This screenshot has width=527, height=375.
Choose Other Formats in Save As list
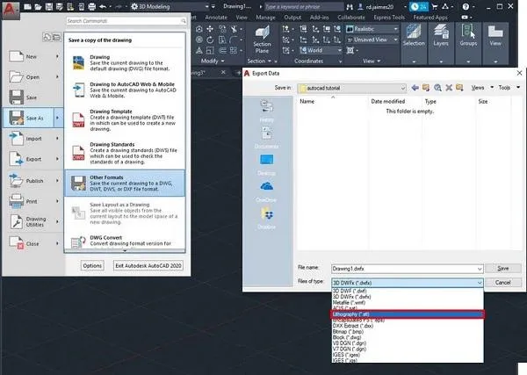125,182
